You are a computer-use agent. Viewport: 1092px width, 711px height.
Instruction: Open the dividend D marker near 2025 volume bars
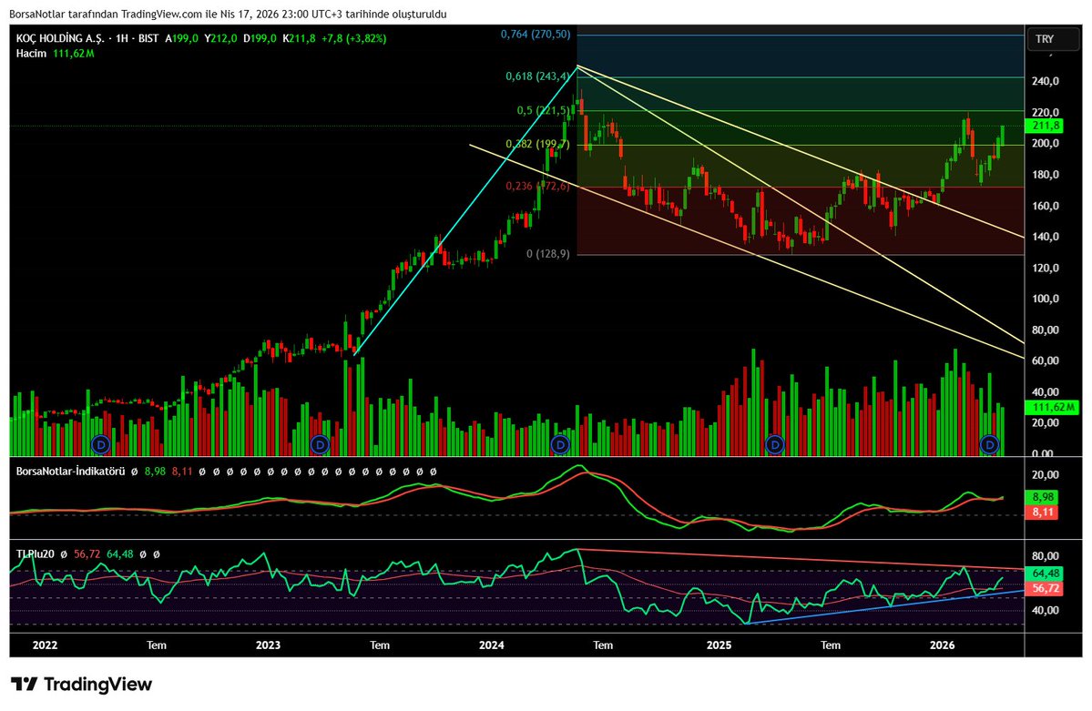tap(774, 443)
